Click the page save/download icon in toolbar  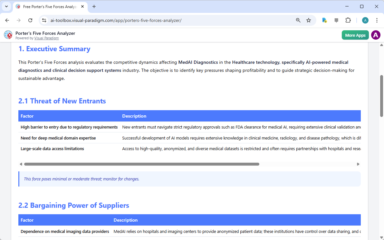coord(324,20)
